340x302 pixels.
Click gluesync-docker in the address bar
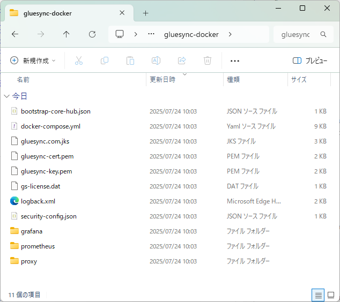click(191, 34)
